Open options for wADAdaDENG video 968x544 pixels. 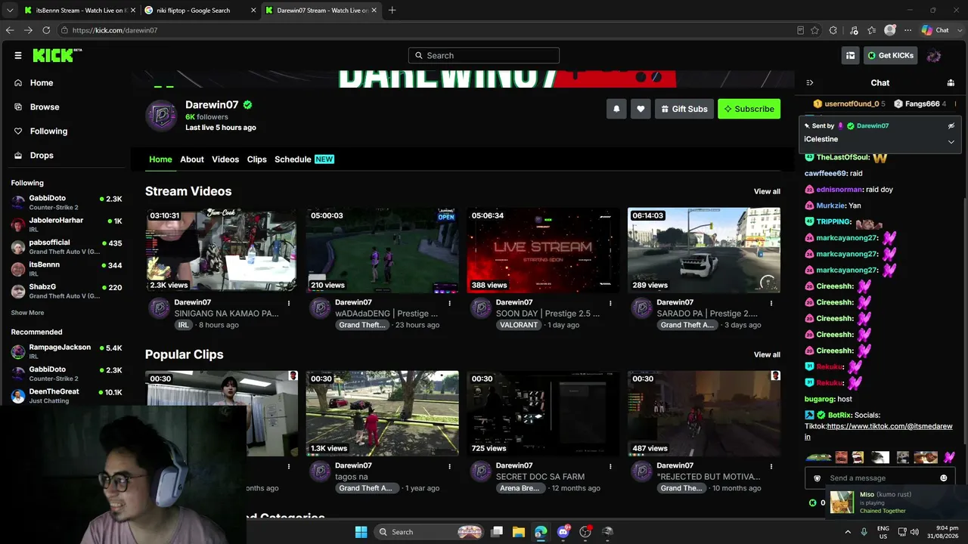[450, 303]
